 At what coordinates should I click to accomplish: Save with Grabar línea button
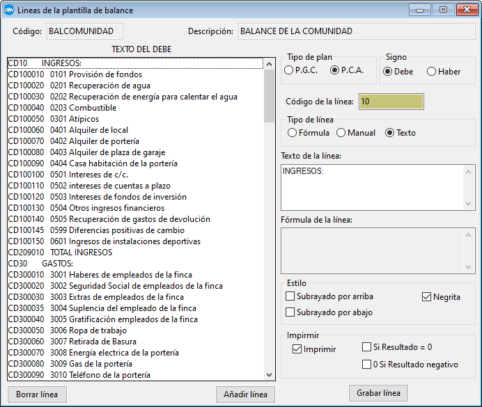(x=378, y=393)
